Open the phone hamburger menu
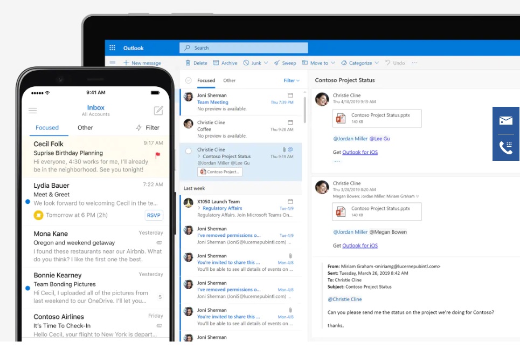The image size is (520, 355). [x=32, y=111]
